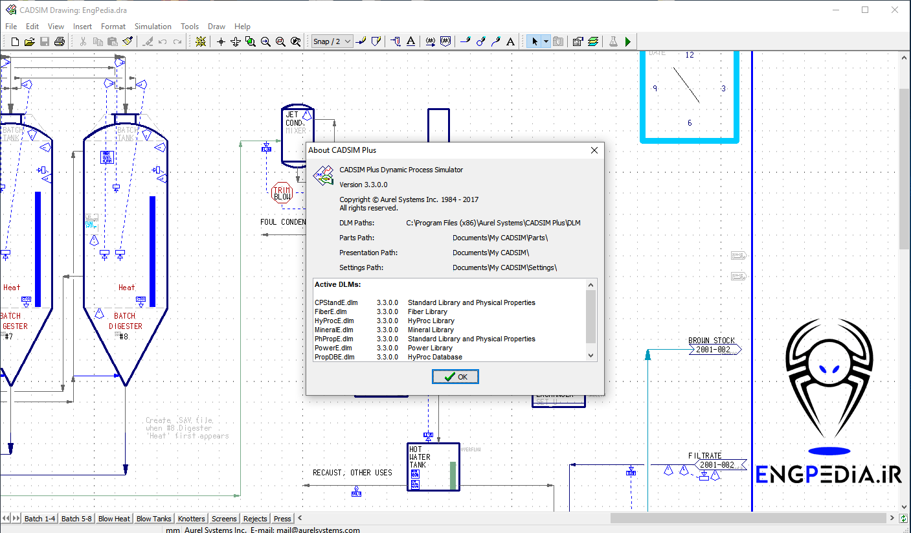Viewport: 911px width, 533px height.
Task: Click the zoom extents magnifier icon
Action: click(295, 41)
